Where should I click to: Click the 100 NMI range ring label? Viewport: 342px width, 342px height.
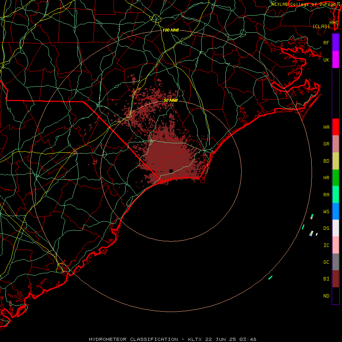171,30
